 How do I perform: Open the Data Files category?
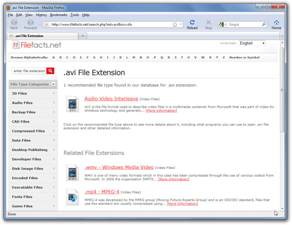[x=33, y=140]
